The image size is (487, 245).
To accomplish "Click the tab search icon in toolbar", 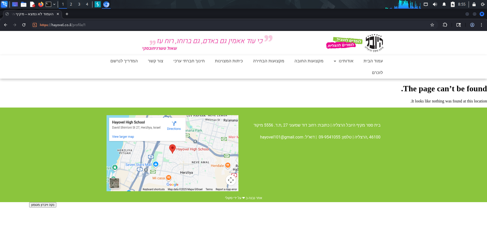I will point(459,25).
